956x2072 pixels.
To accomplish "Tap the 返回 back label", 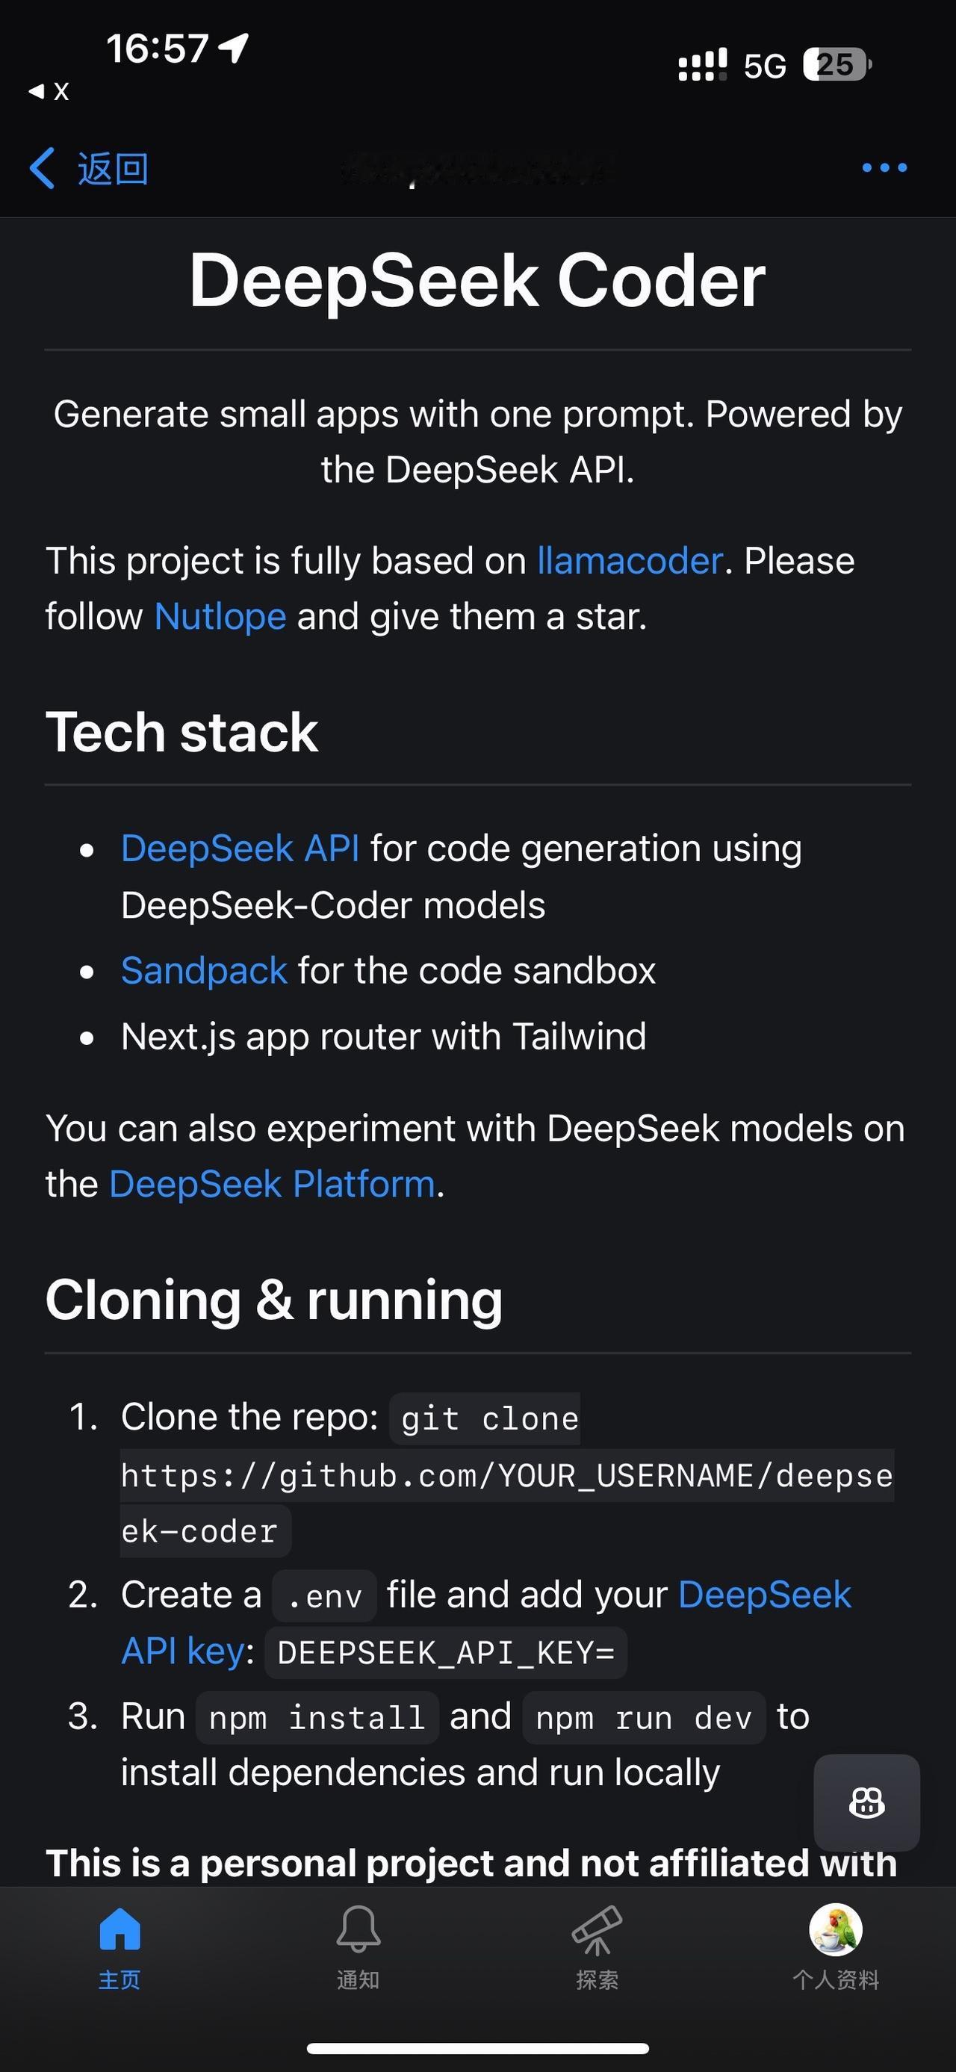I will tap(113, 169).
